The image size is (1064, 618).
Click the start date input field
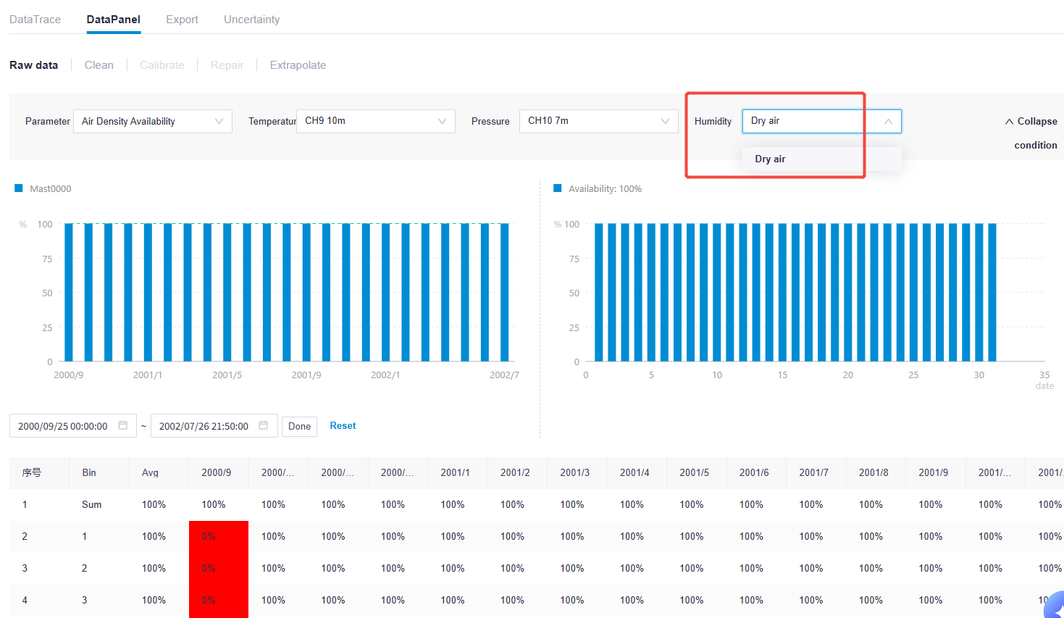pyautogui.click(x=63, y=426)
